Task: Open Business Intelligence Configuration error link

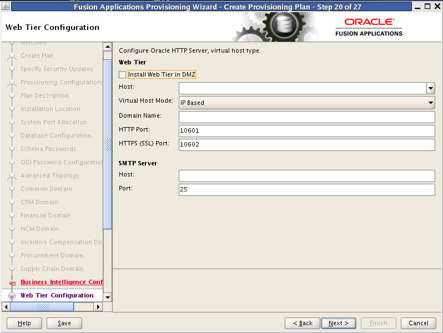Action: (x=62, y=282)
